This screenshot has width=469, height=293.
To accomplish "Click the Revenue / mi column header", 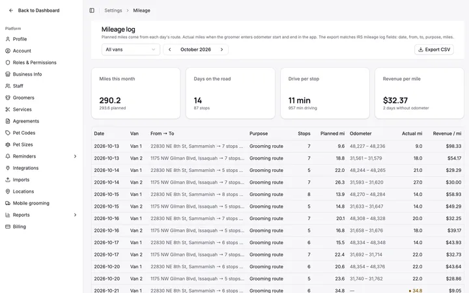I will pos(447,133).
